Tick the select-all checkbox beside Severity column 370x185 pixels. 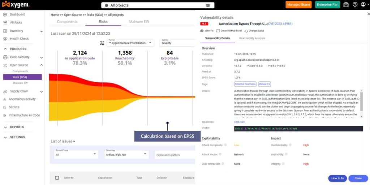tap(57, 178)
